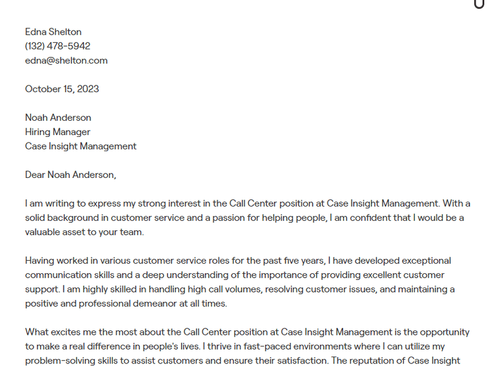The image size is (498, 369).
Task: Click the partially visible icon in top-right corner
Action: 479,3
